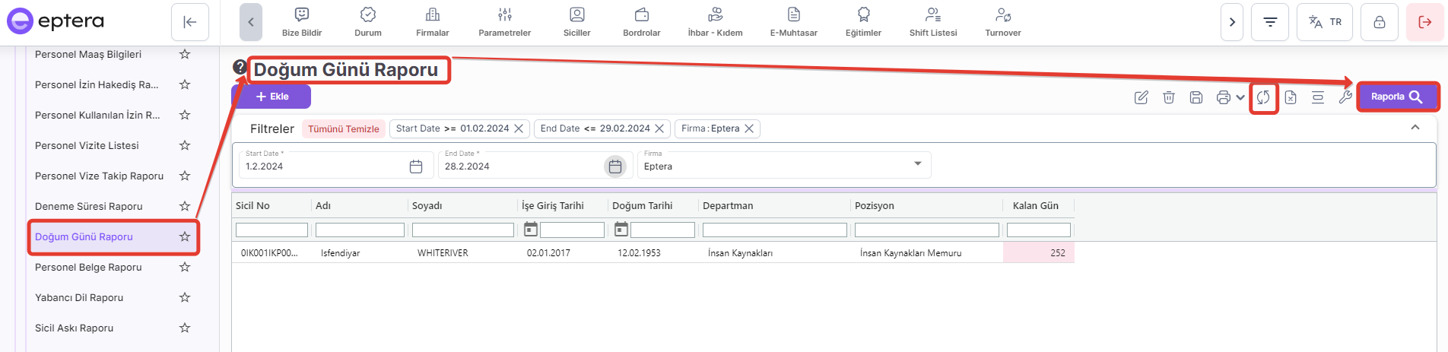
Task: Click the Soyadı column filter field
Action: (x=462, y=230)
